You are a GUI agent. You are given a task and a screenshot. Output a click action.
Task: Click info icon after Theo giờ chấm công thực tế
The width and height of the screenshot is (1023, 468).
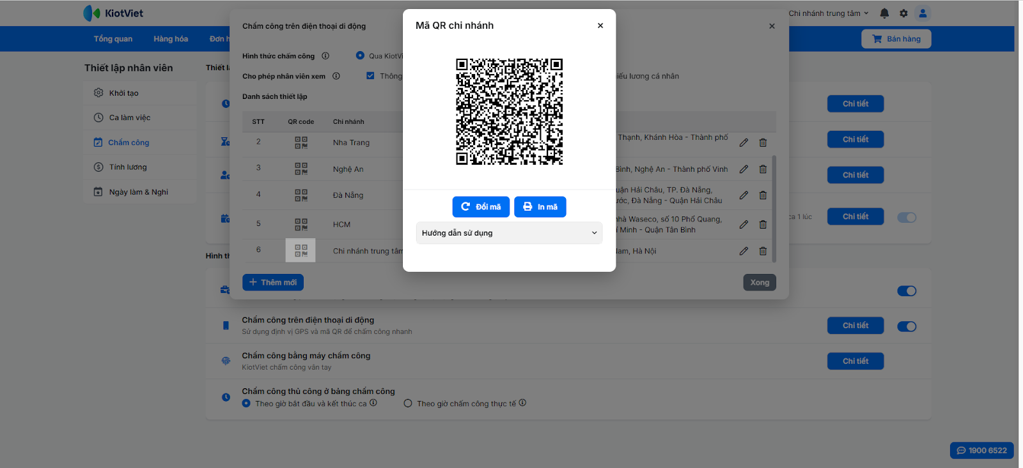click(x=522, y=403)
